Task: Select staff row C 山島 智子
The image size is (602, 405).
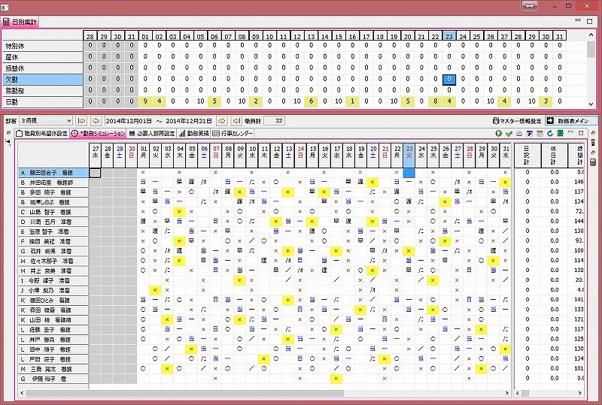Action: [53, 212]
